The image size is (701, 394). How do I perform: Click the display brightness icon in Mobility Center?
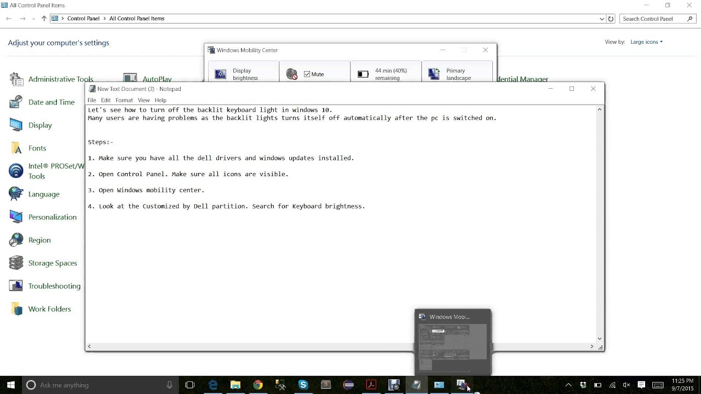click(221, 74)
